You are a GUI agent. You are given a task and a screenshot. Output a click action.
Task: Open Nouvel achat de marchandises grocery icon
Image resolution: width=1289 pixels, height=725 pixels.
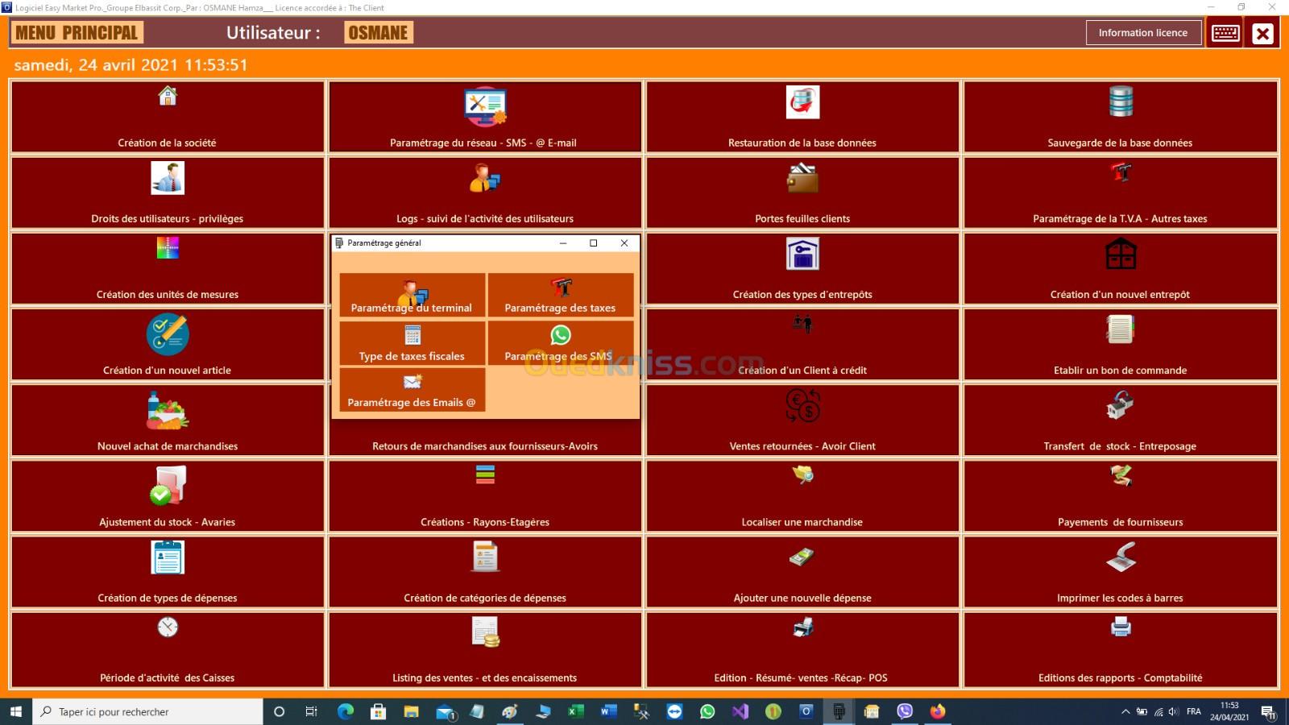[168, 410]
